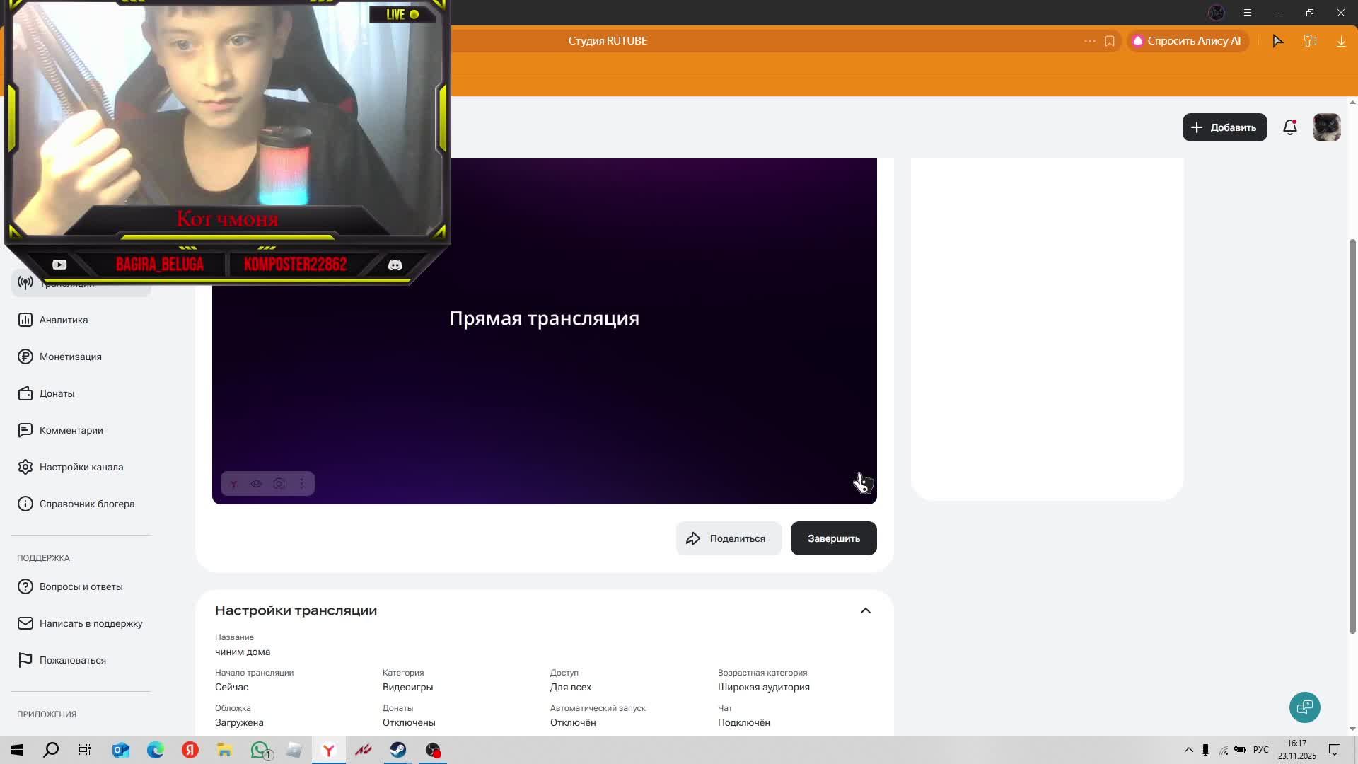
Task: Go to Донаты page
Action: pyautogui.click(x=57, y=393)
